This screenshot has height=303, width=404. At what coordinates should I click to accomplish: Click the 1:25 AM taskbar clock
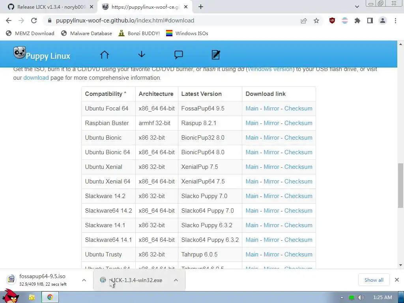click(x=383, y=297)
